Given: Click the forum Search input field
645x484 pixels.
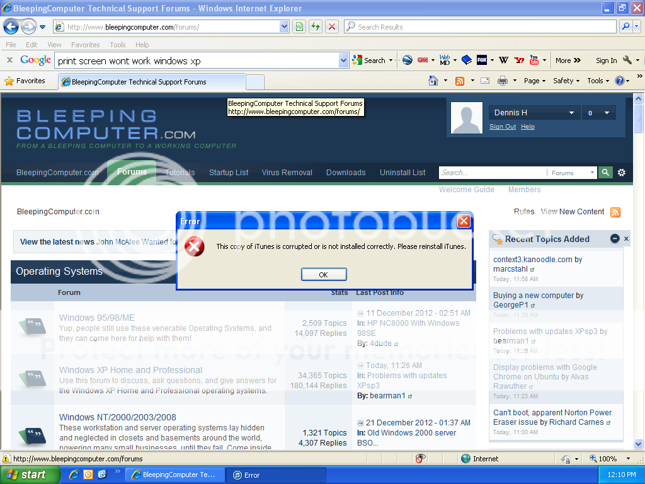Looking at the screenshot, I should point(491,173).
